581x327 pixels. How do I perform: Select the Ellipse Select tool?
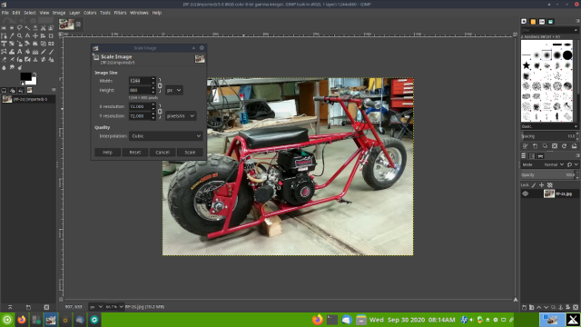[x=12, y=28]
